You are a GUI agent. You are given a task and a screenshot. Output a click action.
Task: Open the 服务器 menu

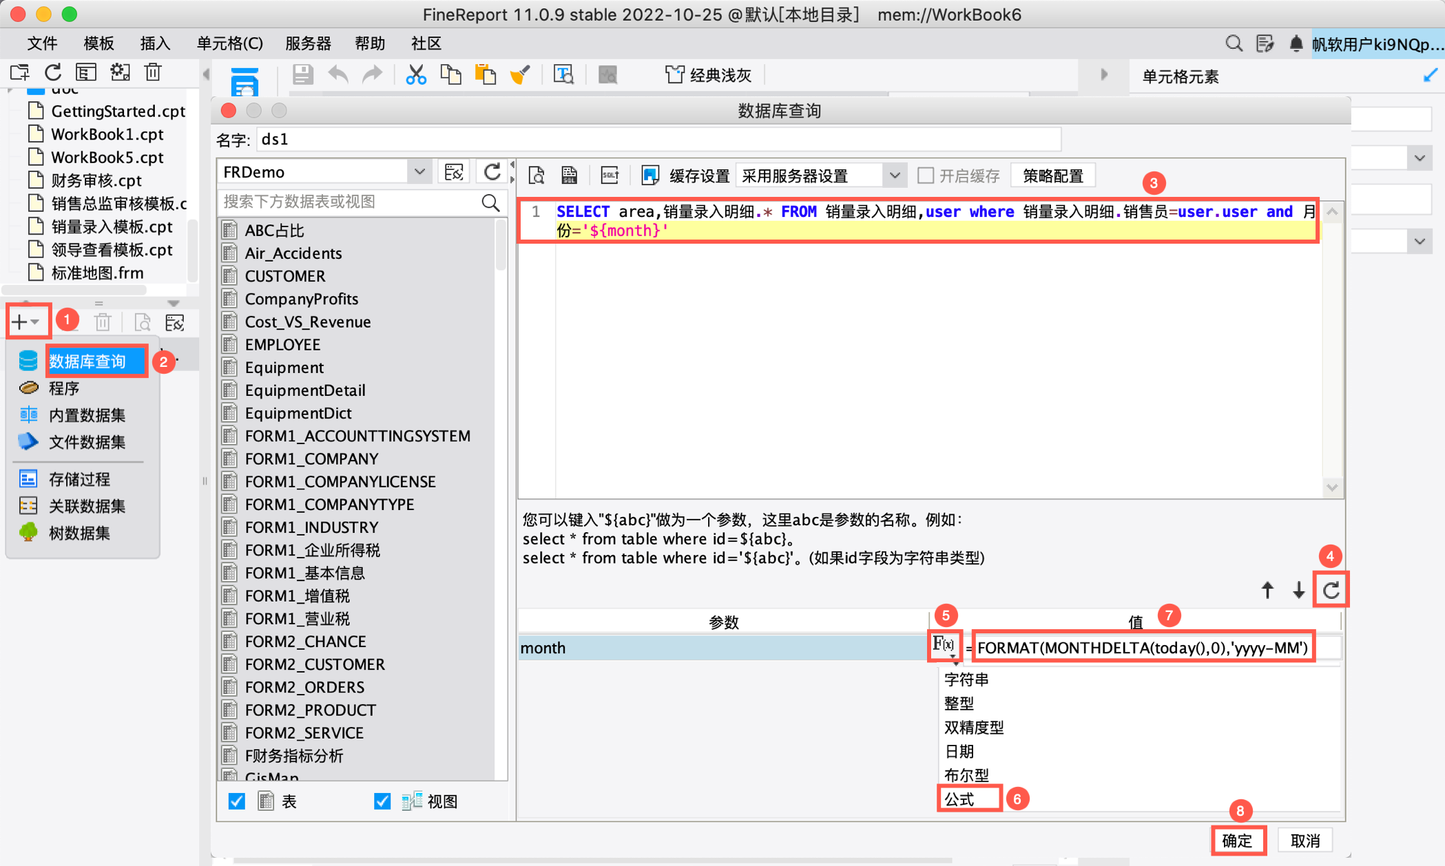[x=308, y=43]
